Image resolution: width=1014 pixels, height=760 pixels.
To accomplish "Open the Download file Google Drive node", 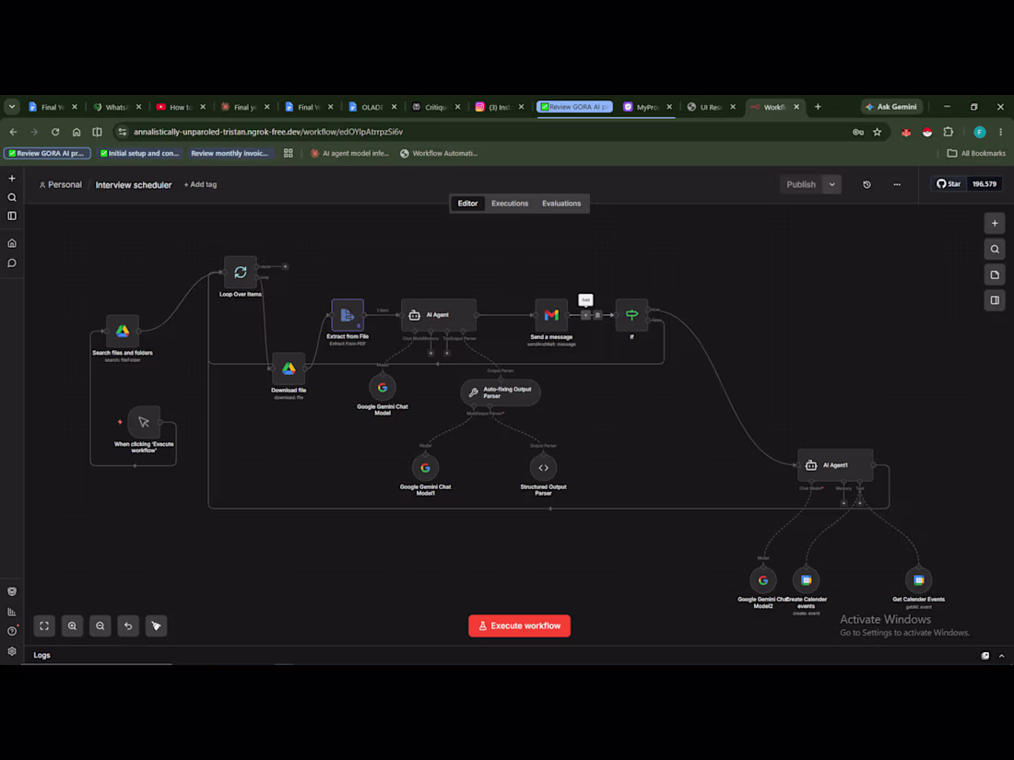I will tap(289, 369).
